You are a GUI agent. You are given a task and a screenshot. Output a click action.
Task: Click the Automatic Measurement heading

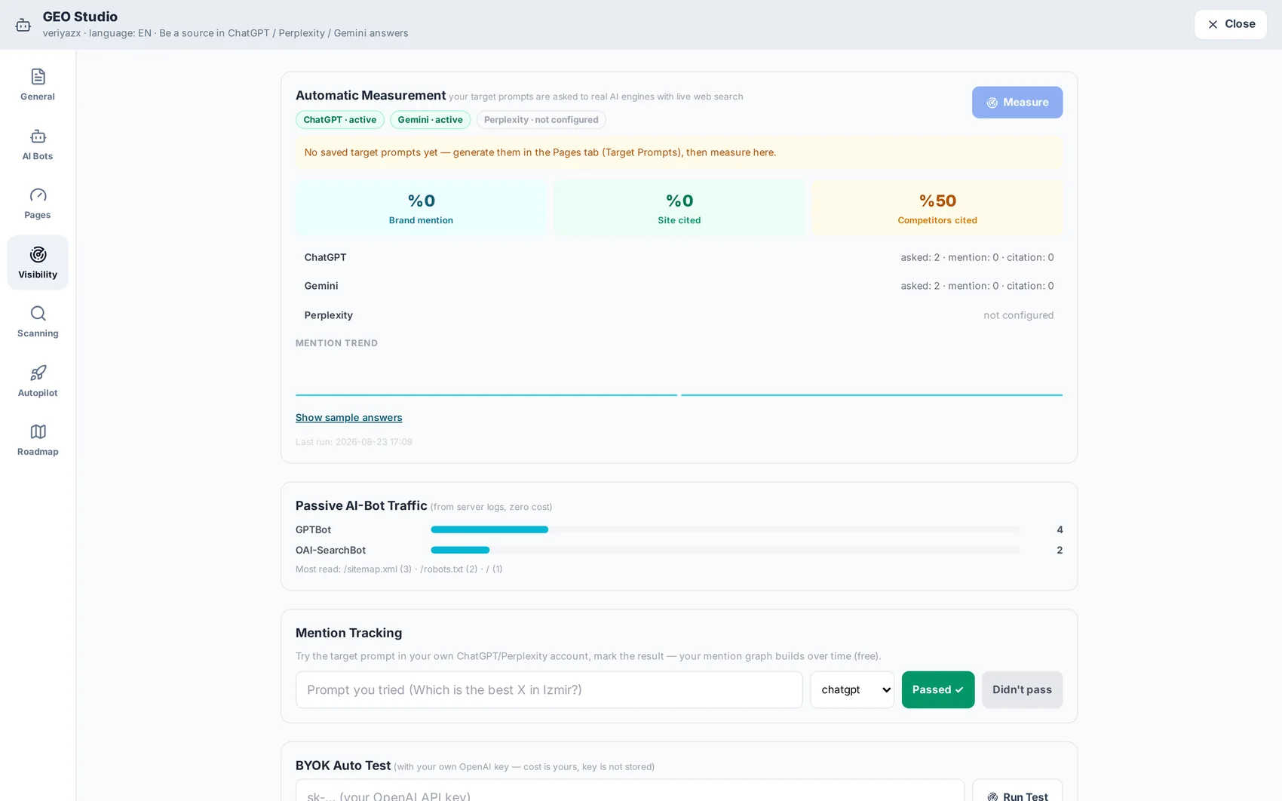370,95
